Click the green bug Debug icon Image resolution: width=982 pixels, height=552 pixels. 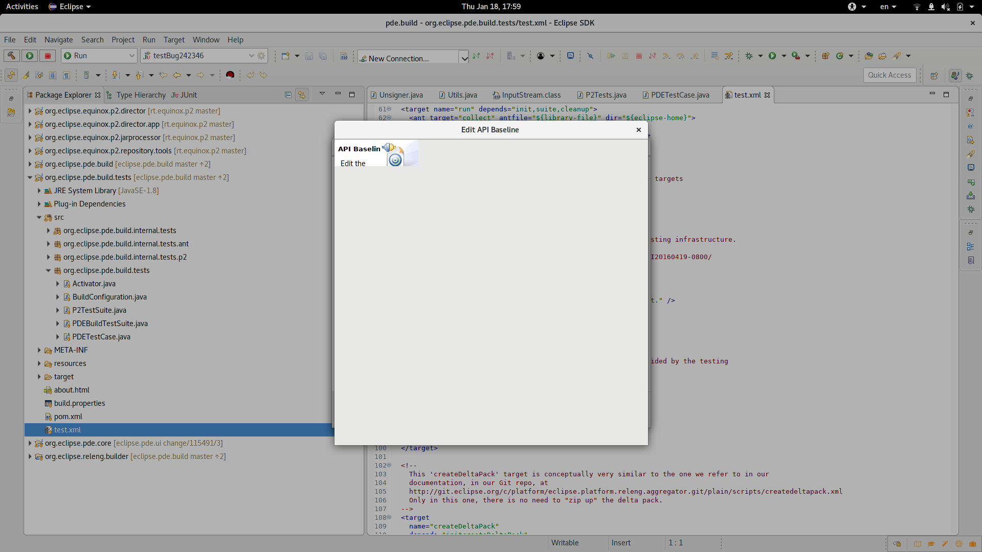point(749,56)
